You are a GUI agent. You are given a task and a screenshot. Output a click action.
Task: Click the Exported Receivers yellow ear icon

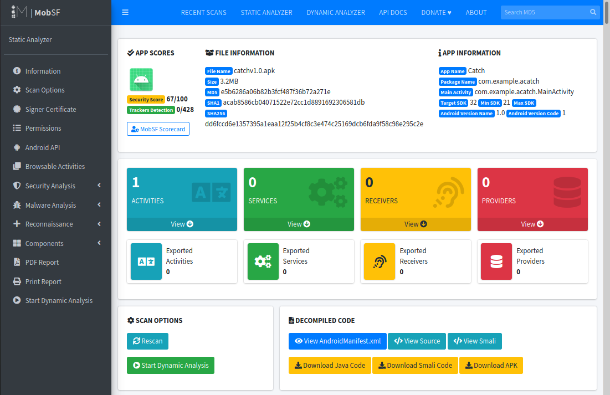[380, 261]
